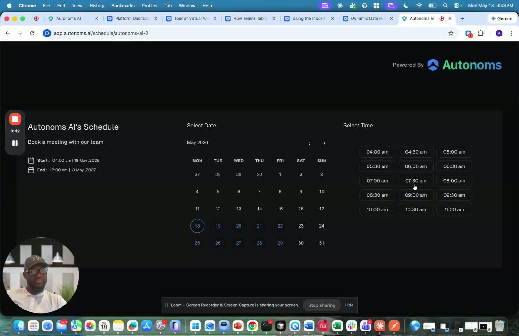Click the Autonoms logo
Image resolution: width=519 pixels, height=336 pixels.
464,65
